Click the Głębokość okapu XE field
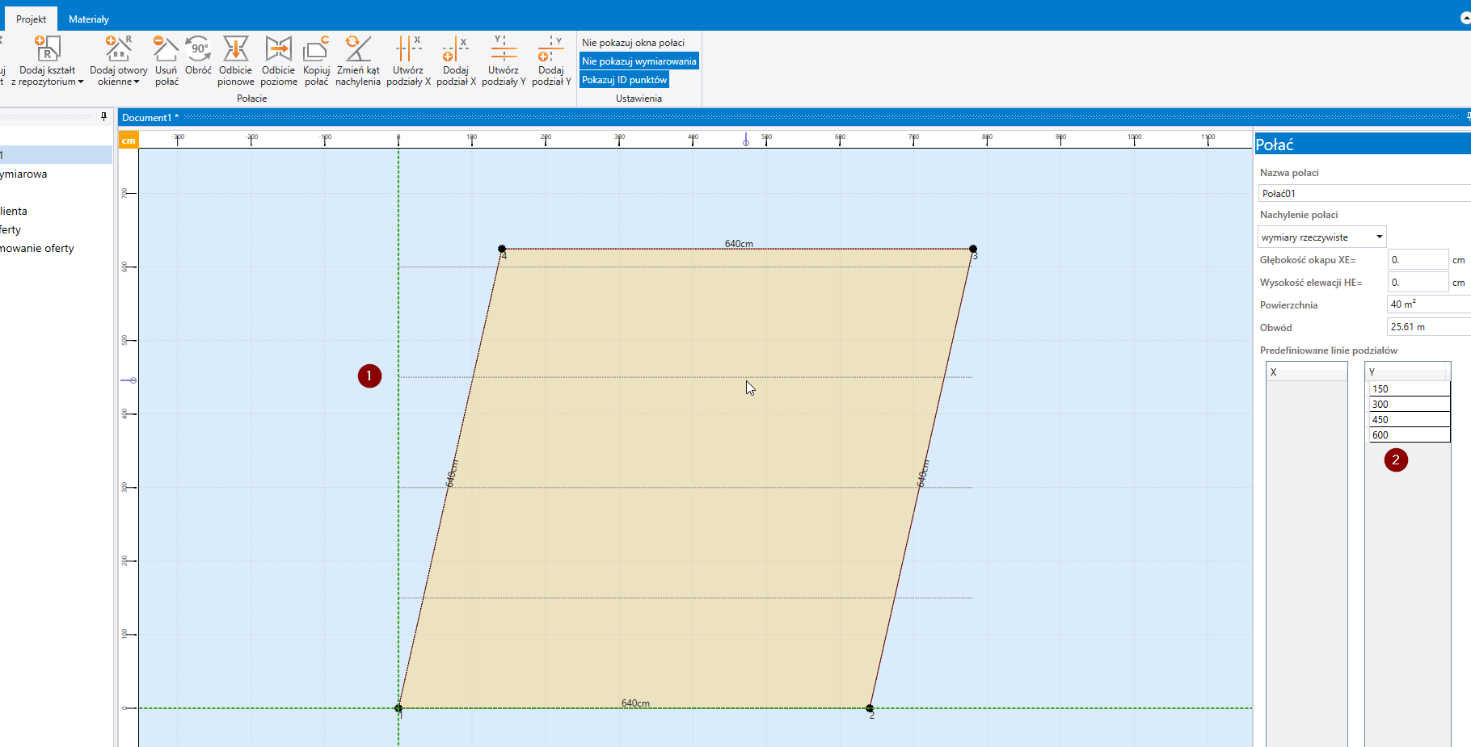 coord(1417,260)
